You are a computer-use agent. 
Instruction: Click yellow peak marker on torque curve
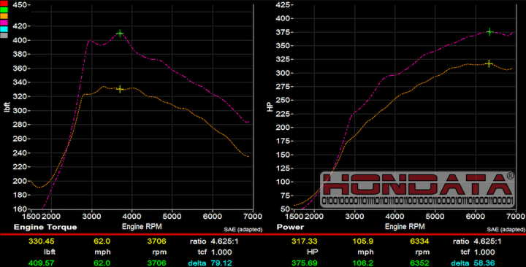click(x=120, y=89)
